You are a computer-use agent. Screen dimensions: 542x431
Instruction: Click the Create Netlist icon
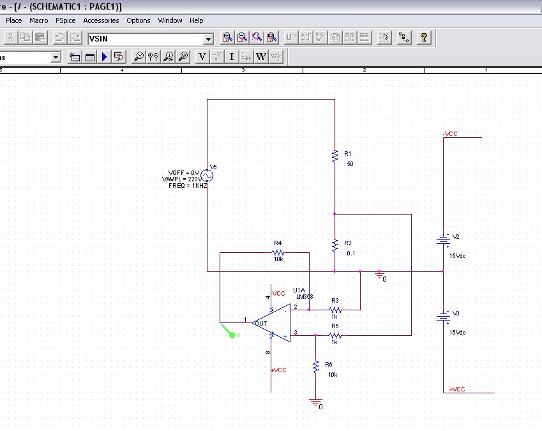[x=335, y=37]
